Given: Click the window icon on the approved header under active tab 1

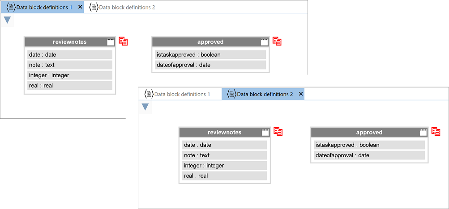Looking at the screenshot, I should pos(265,42).
